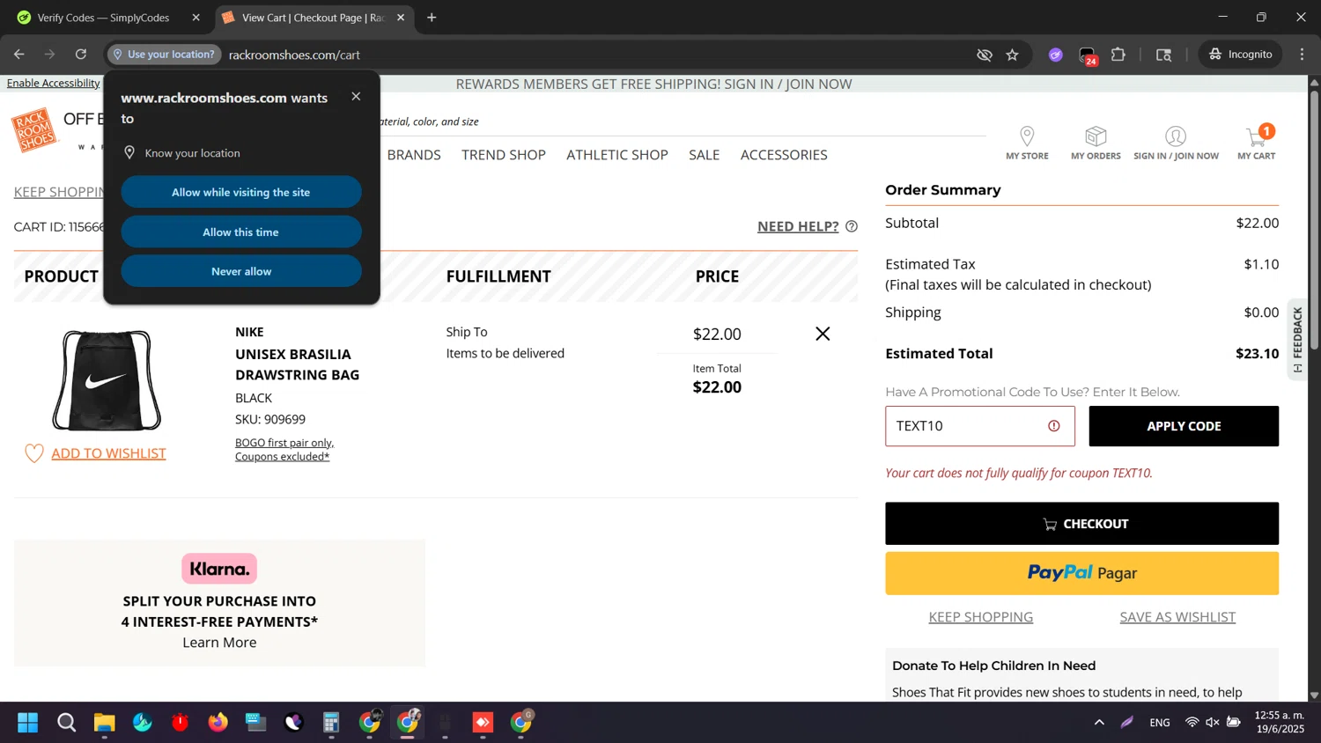Click Allow this time
Screen dimensions: 1321x743
pyautogui.click(x=241, y=232)
